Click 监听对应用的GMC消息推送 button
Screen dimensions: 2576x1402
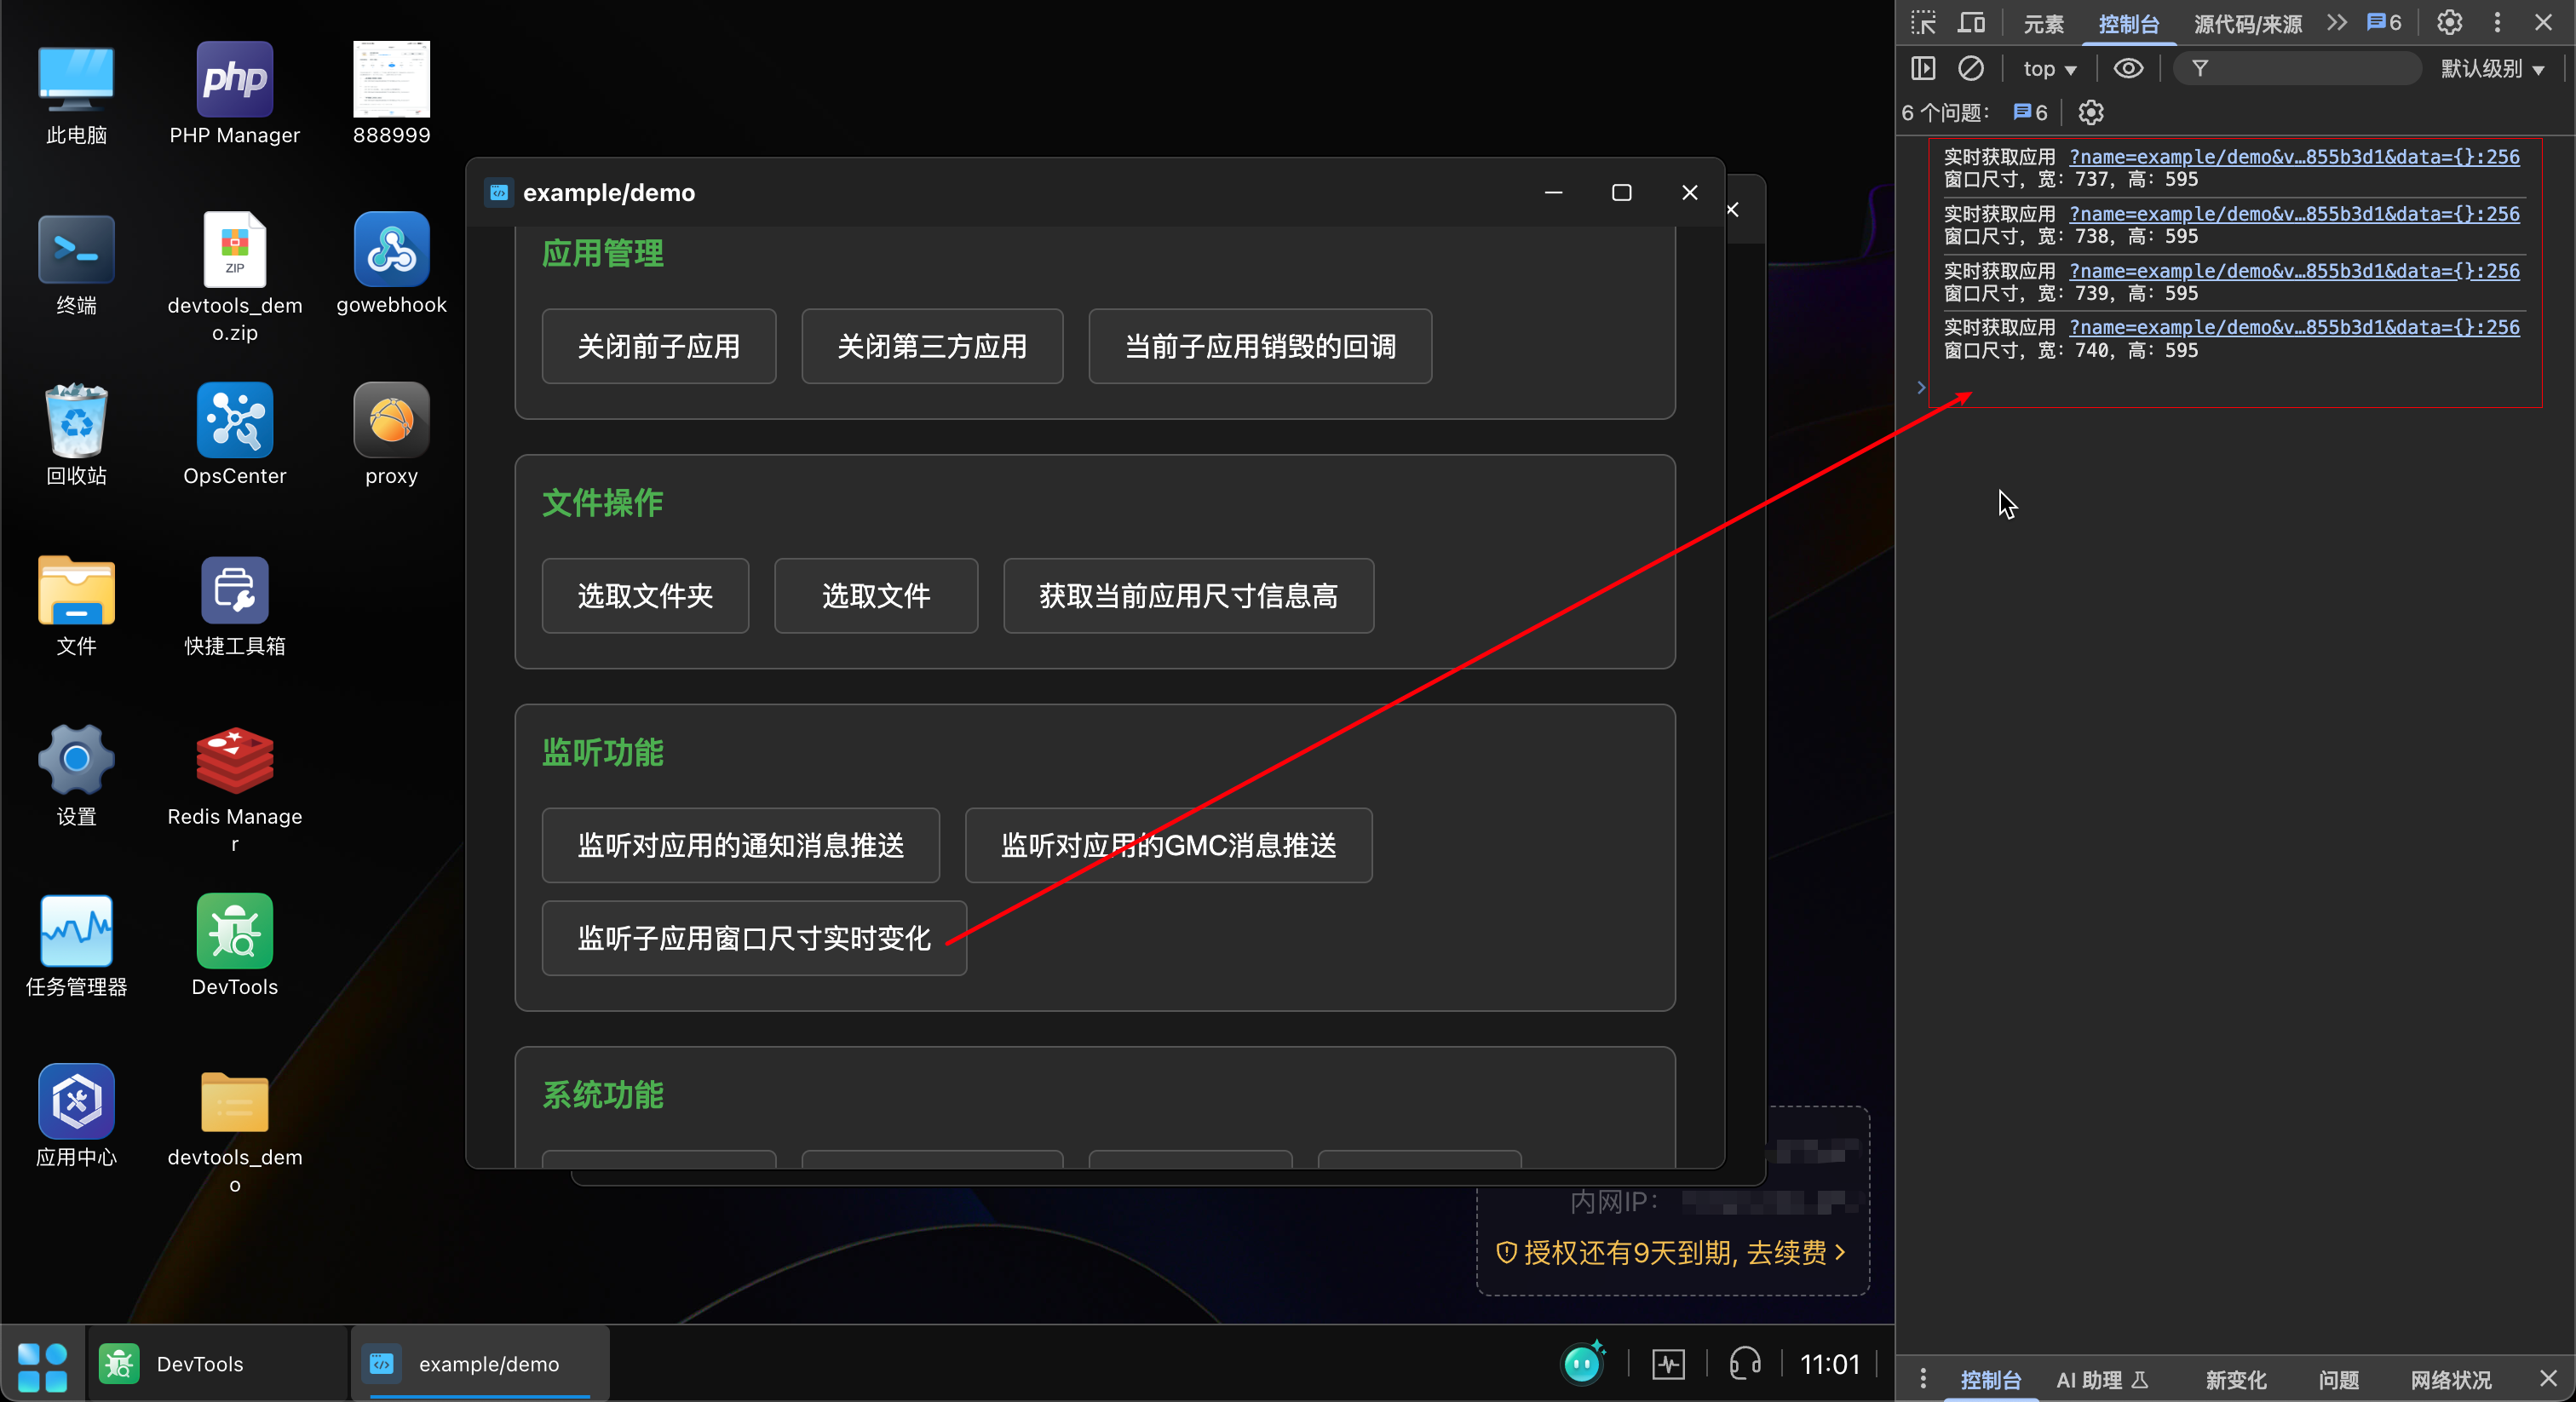(x=1169, y=845)
